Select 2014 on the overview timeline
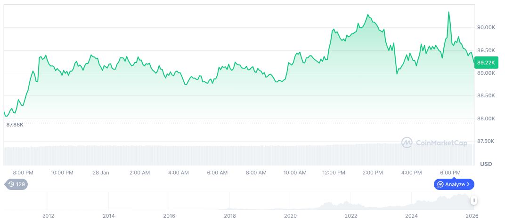The width and height of the screenshot is (505, 221). 109,216
